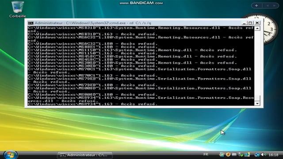Click the orange security shield tray icon

(x=228, y=155)
